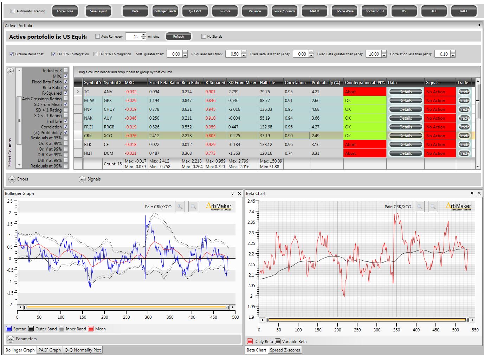Expand the Parameters section
This screenshot has height=355, width=484.
click(11, 339)
